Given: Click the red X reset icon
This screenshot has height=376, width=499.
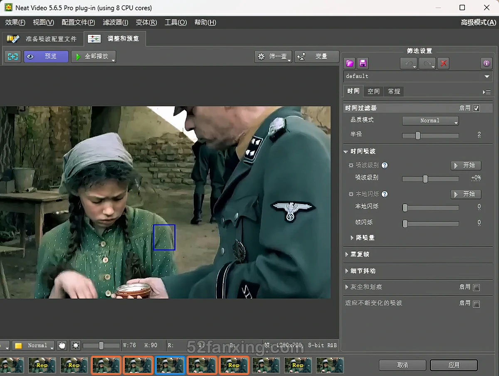Looking at the screenshot, I should 444,63.
